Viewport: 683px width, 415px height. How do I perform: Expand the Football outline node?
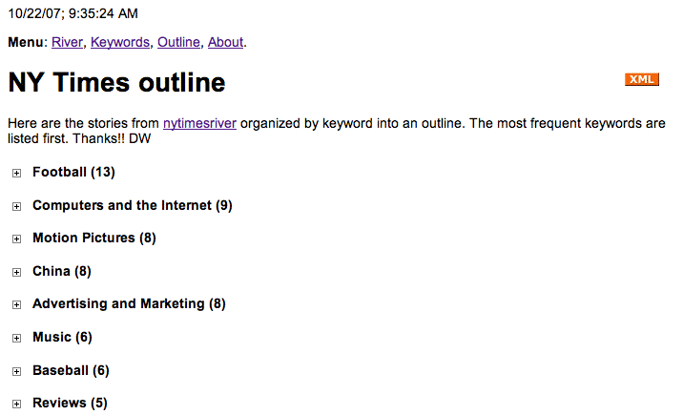[x=16, y=174]
